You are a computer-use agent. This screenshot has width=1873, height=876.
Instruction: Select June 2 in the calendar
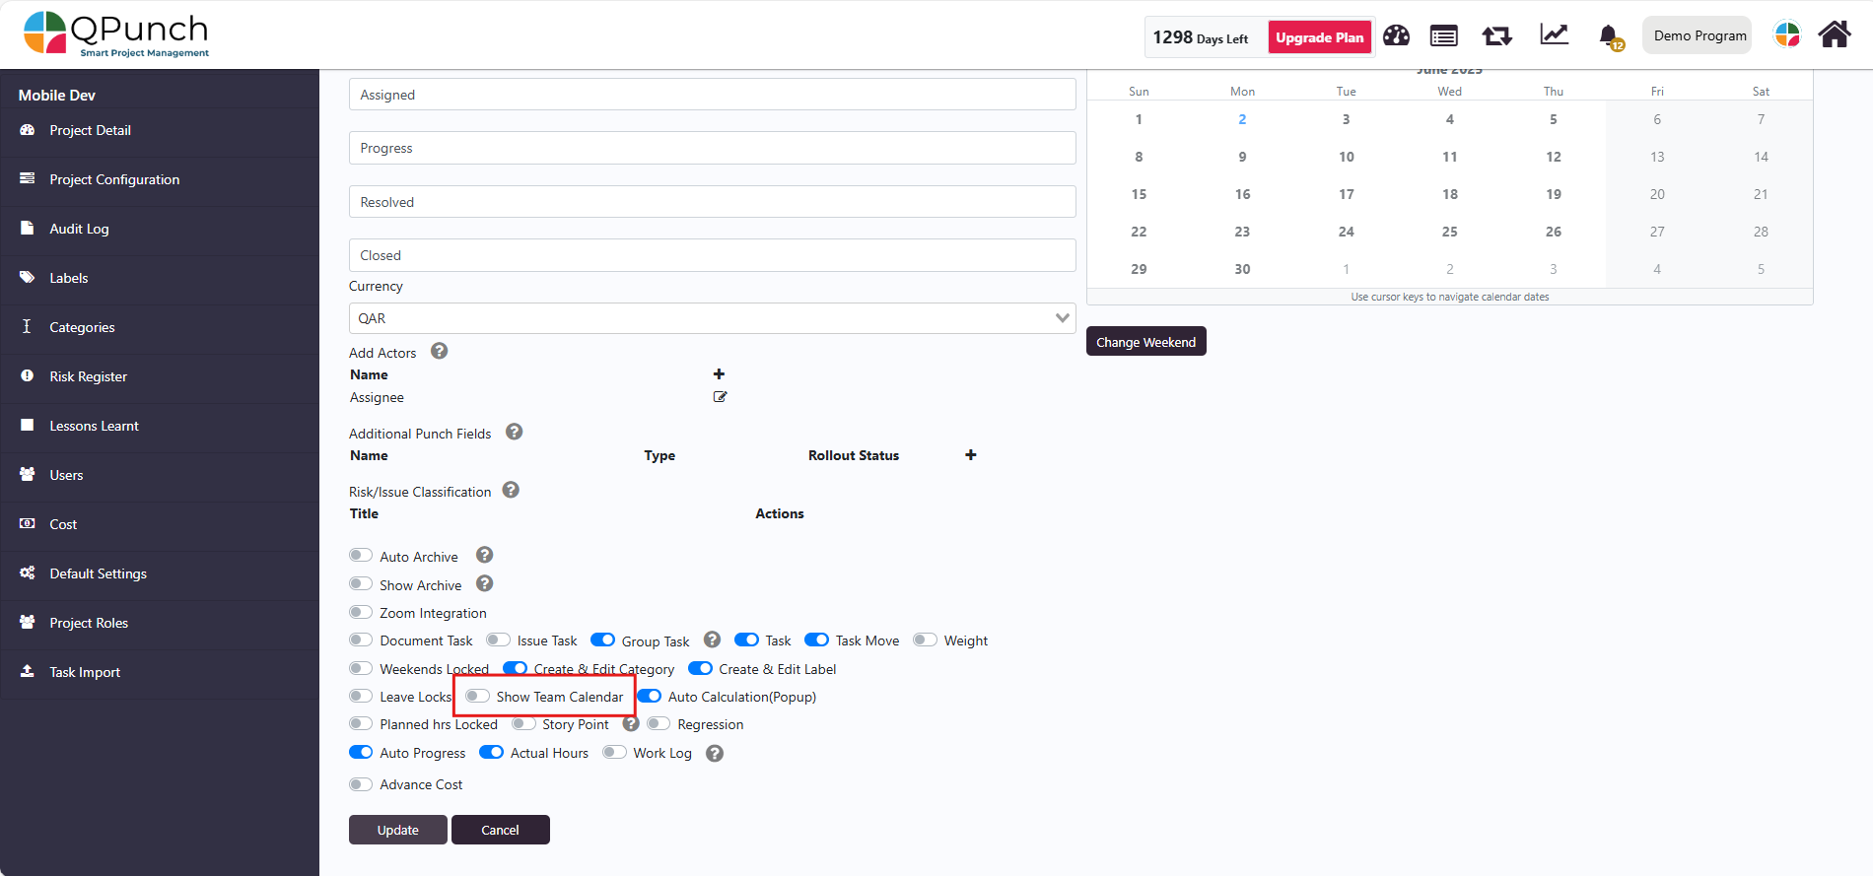(1242, 119)
